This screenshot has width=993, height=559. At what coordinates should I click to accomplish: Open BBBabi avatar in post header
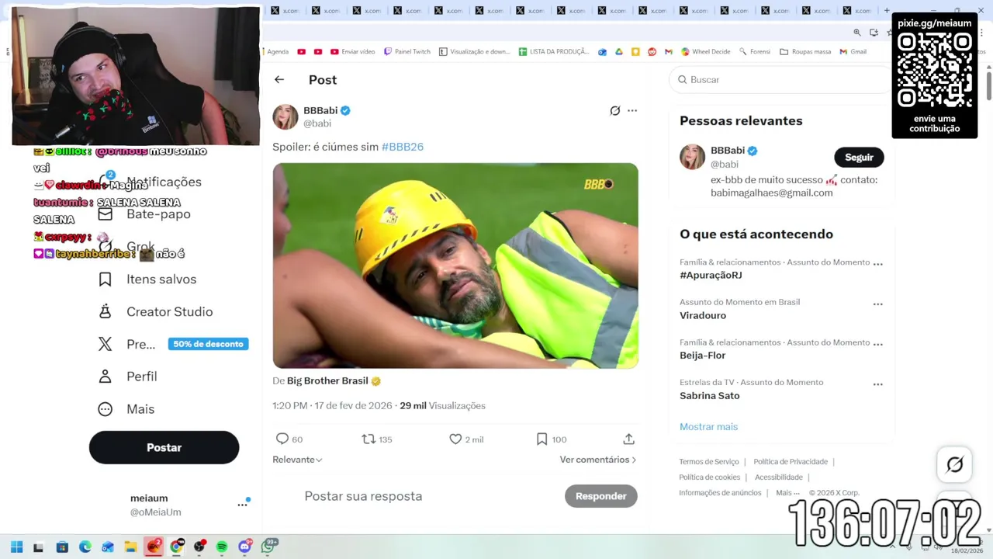point(285,116)
